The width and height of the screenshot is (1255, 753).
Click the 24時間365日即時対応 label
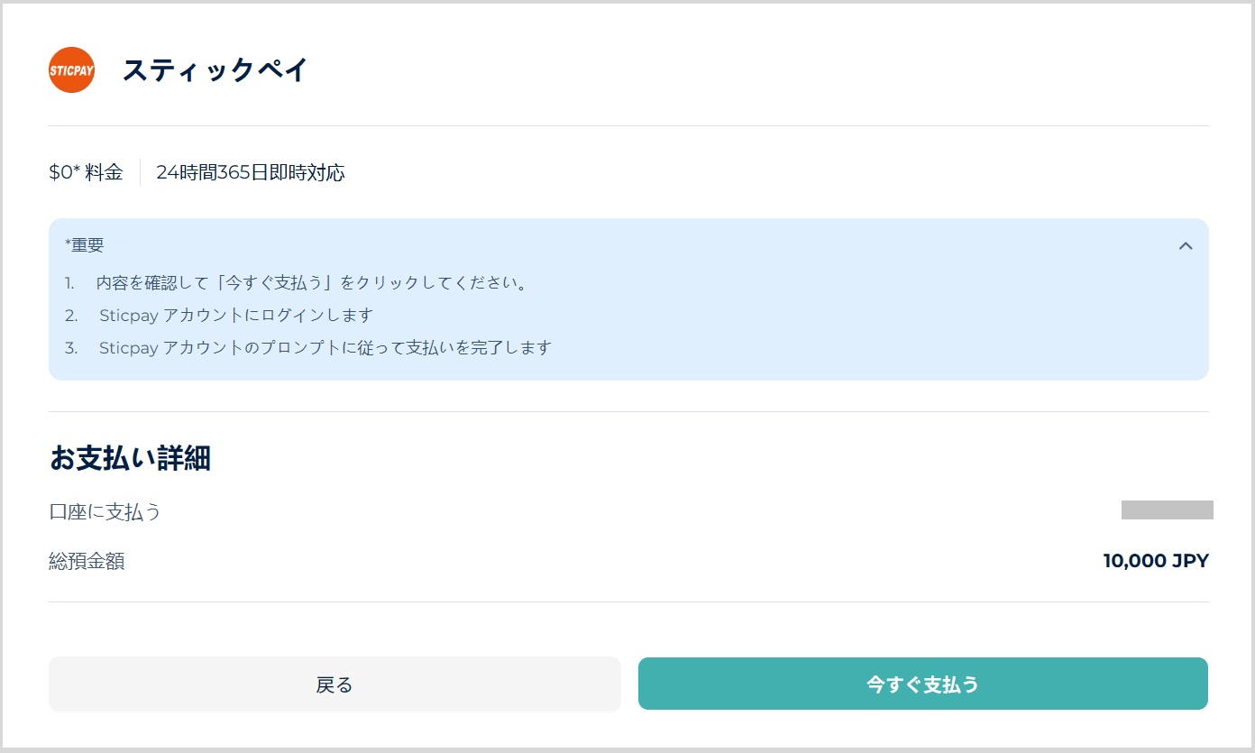250,172
